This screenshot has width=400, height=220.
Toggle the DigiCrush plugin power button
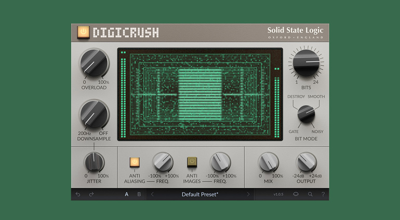click(x=83, y=32)
